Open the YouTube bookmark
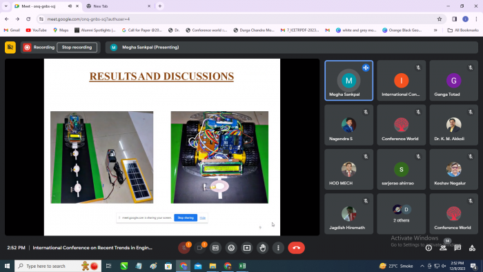Screen dimensions: 483x272 tap(37, 30)
